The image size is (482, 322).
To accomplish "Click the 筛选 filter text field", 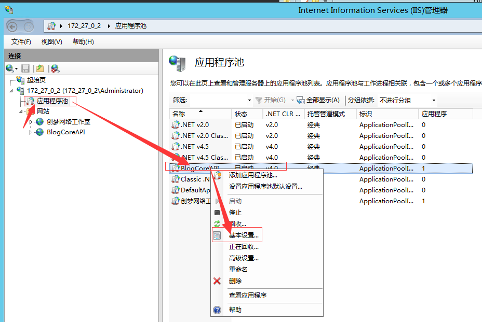I will coord(218,101).
